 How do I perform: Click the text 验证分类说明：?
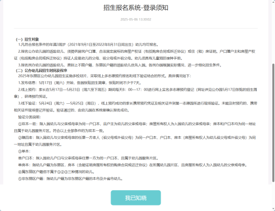[30, 117]
